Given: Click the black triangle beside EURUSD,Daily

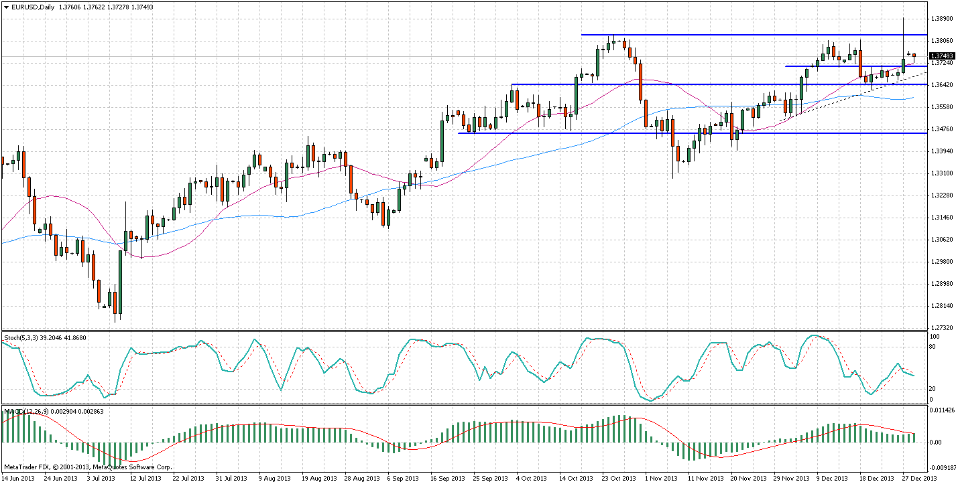Looking at the screenshot, I should pos(5,5).
